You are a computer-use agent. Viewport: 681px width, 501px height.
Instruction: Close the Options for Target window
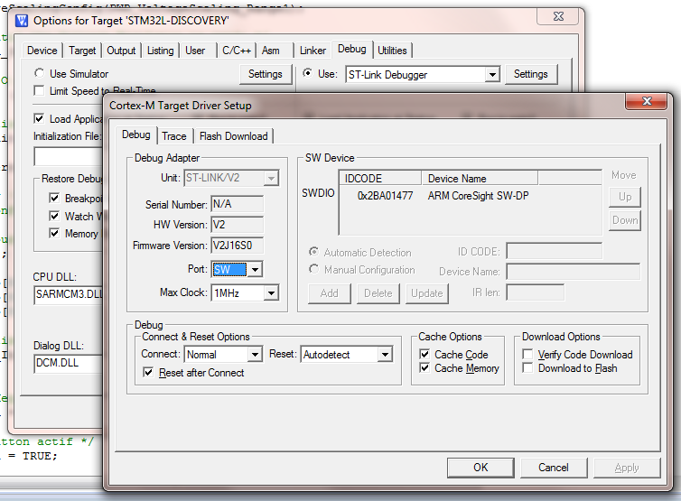coord(557,16)
